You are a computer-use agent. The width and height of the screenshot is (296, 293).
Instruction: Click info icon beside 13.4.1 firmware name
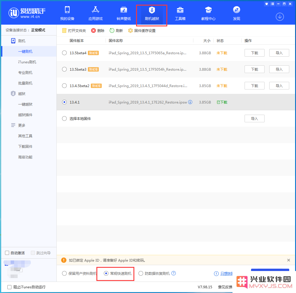click(190, 102)
